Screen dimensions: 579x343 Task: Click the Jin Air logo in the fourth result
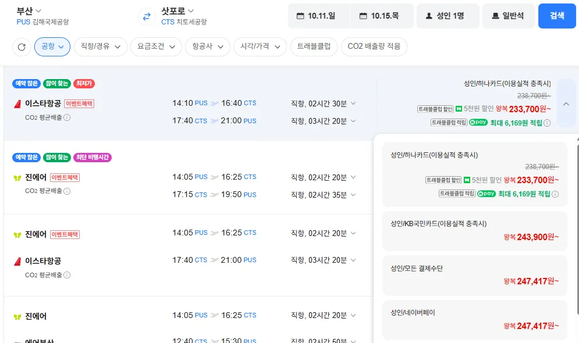coord(17,317)
